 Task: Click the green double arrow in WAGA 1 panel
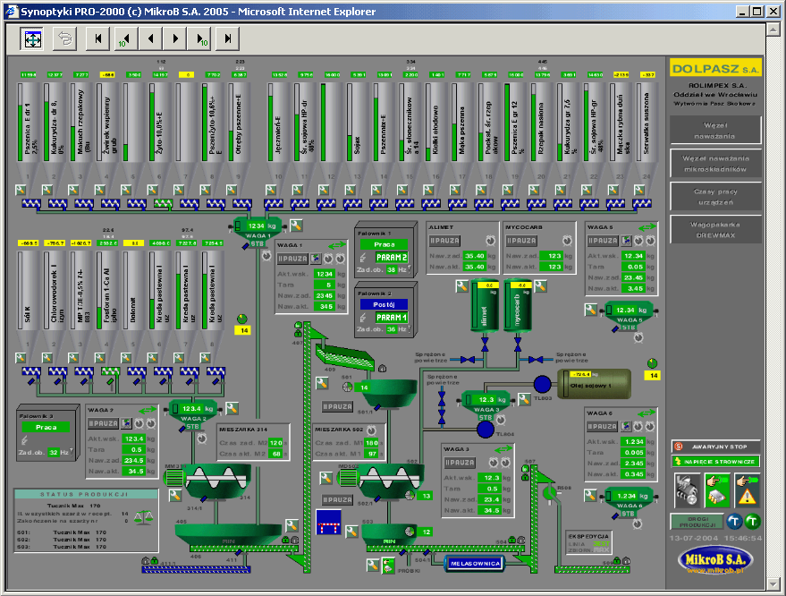(337, 245)
